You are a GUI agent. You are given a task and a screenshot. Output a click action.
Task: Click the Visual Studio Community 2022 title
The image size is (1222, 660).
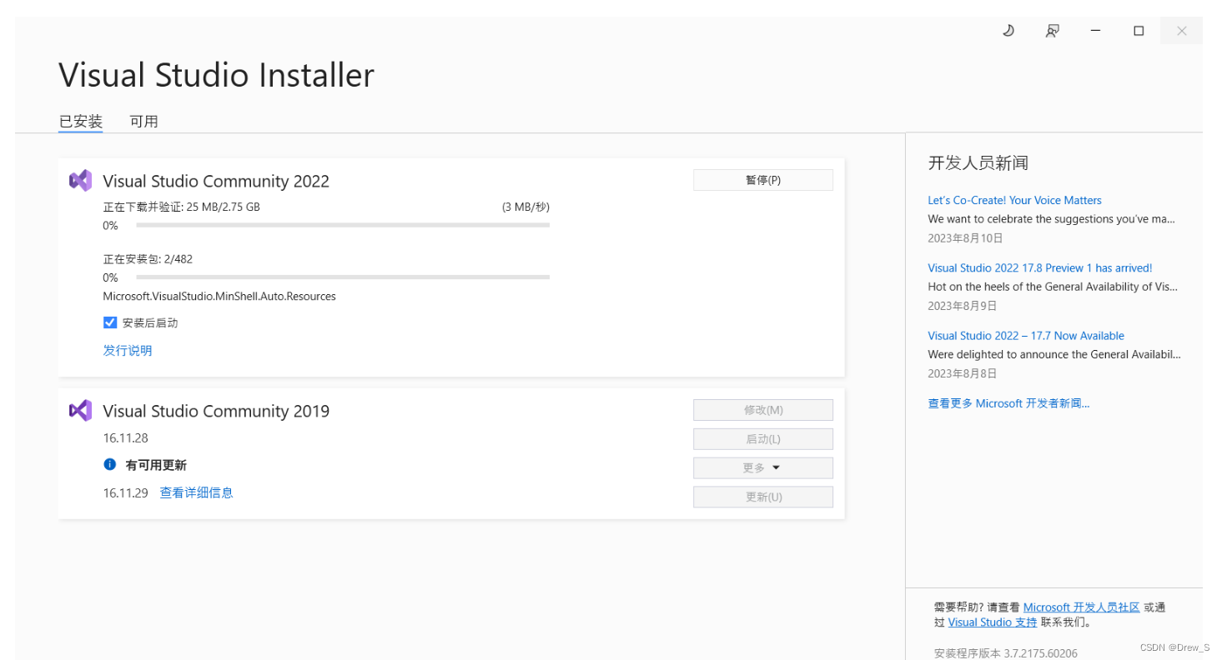coord(216,181)
